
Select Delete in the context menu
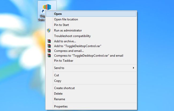click(x=91, y=93)
